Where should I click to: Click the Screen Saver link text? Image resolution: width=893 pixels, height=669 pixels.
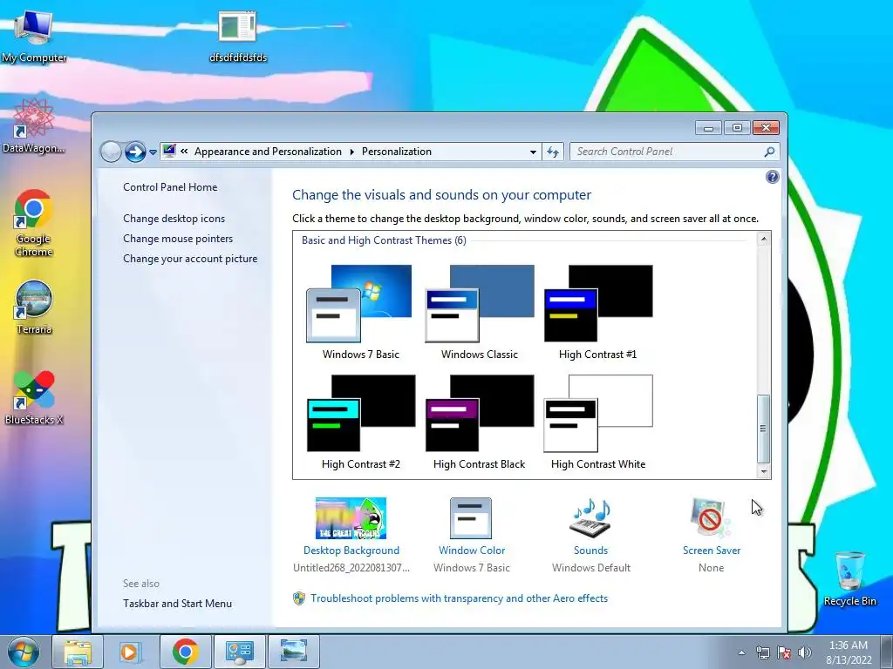pyautogui.click(x=712, y=551)
